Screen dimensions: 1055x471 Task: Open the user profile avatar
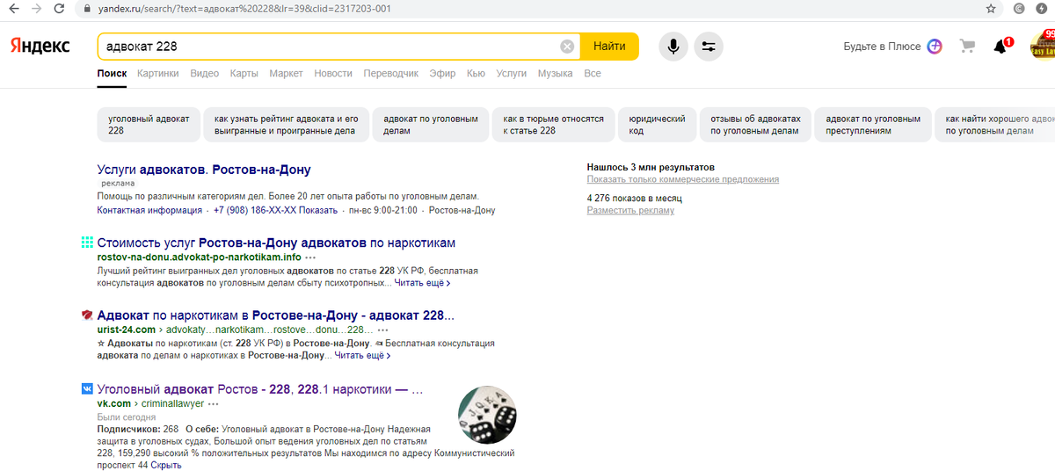point(1043,44)
